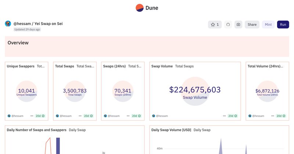
Task: Open the Swaps (24hrs) card title
Action: point(114,66)
